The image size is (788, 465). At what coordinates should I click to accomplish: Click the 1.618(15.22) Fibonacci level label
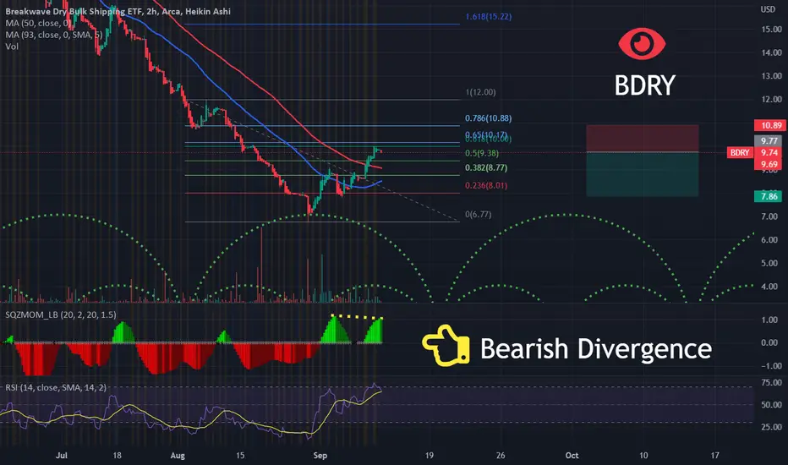click(489, 17)
